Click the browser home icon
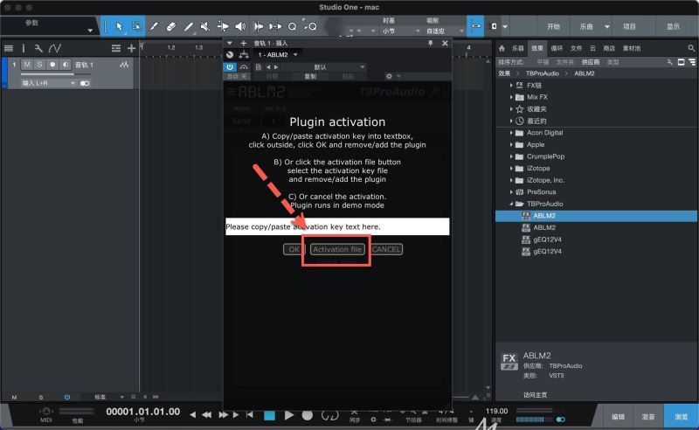This screenshot has width=699, height=430. pos(502,48)
